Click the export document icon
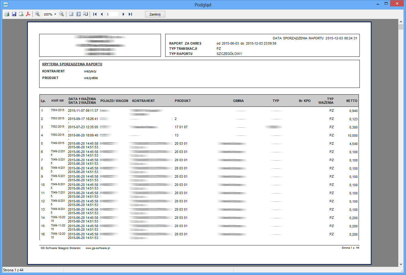The height and width of the screenshot is (275, 406). [21, 14]
